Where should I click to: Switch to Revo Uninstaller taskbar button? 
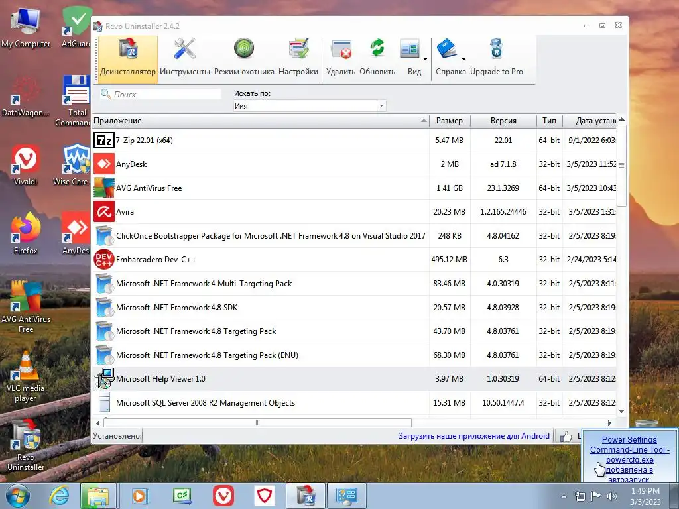click(305, 496)
